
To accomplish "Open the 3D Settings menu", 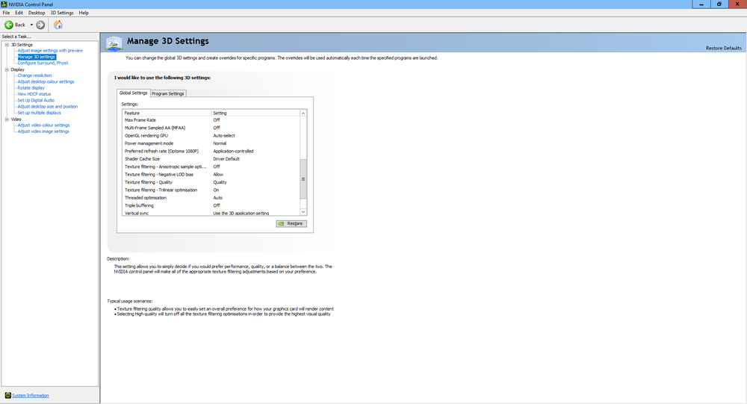I will [x=62, y=13].
